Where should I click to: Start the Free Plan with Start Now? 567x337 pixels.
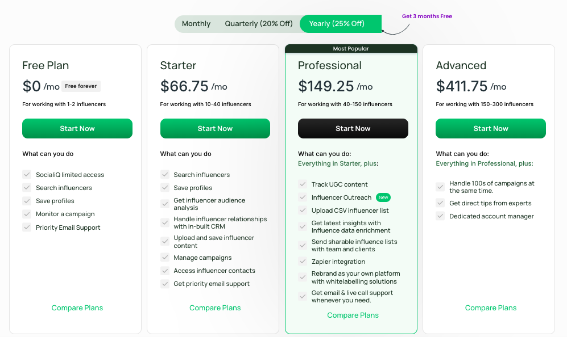(x=77, y=128)
